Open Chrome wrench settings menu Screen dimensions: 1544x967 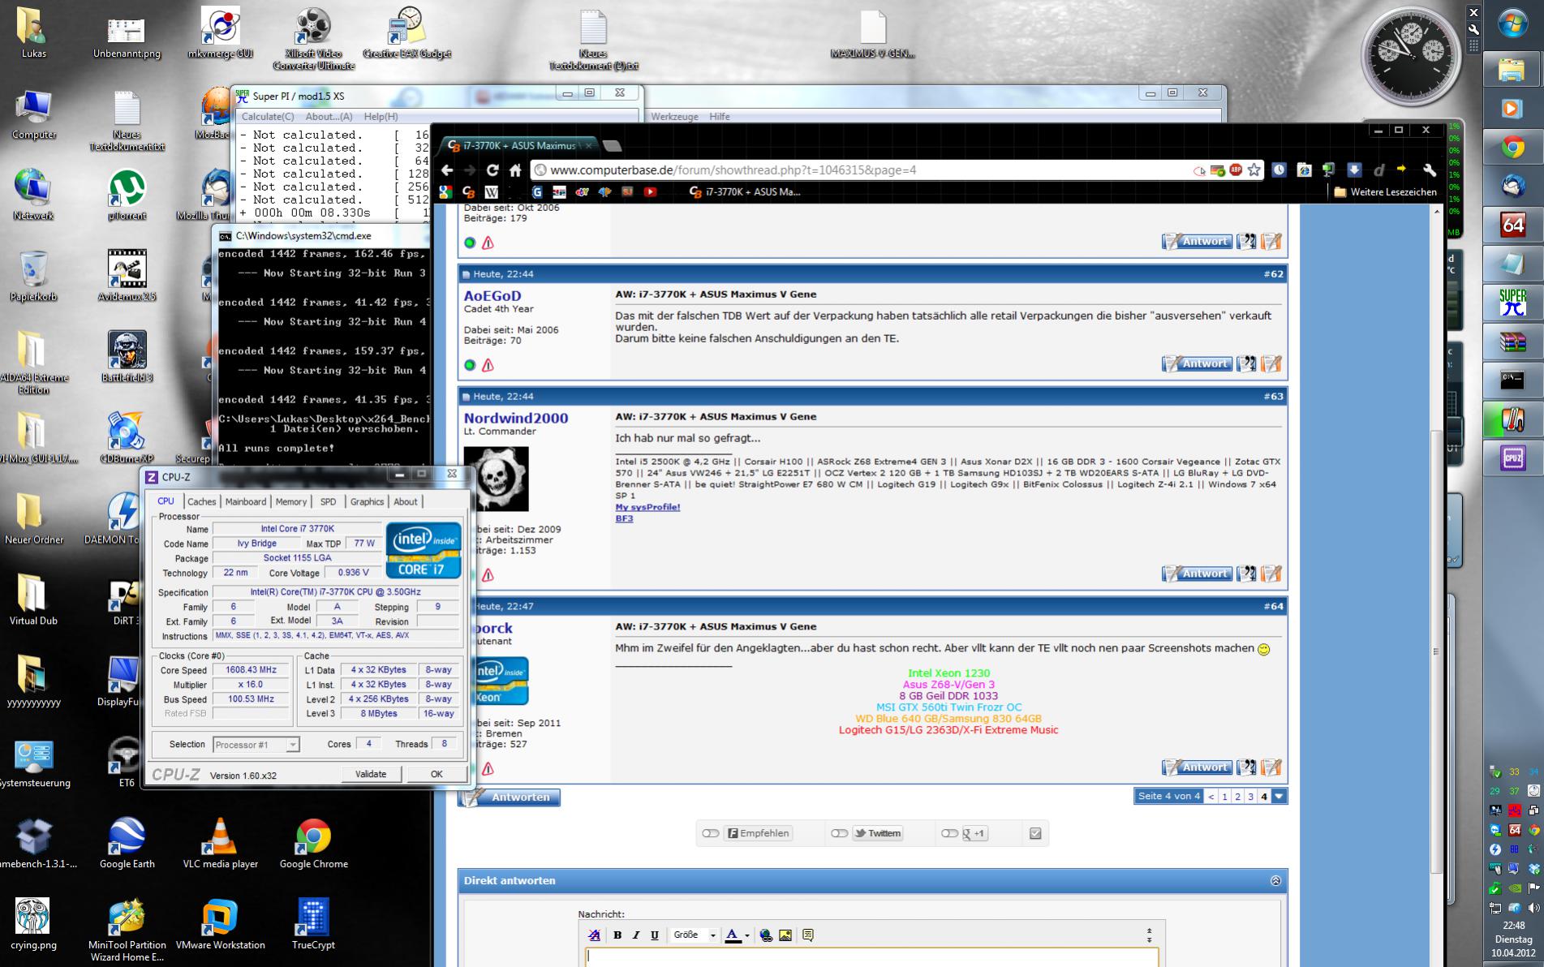click(1430, 170)
